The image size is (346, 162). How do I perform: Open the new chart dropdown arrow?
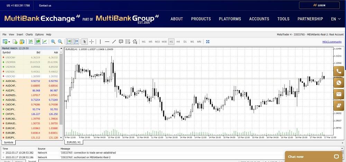click(x=9, y=42)
